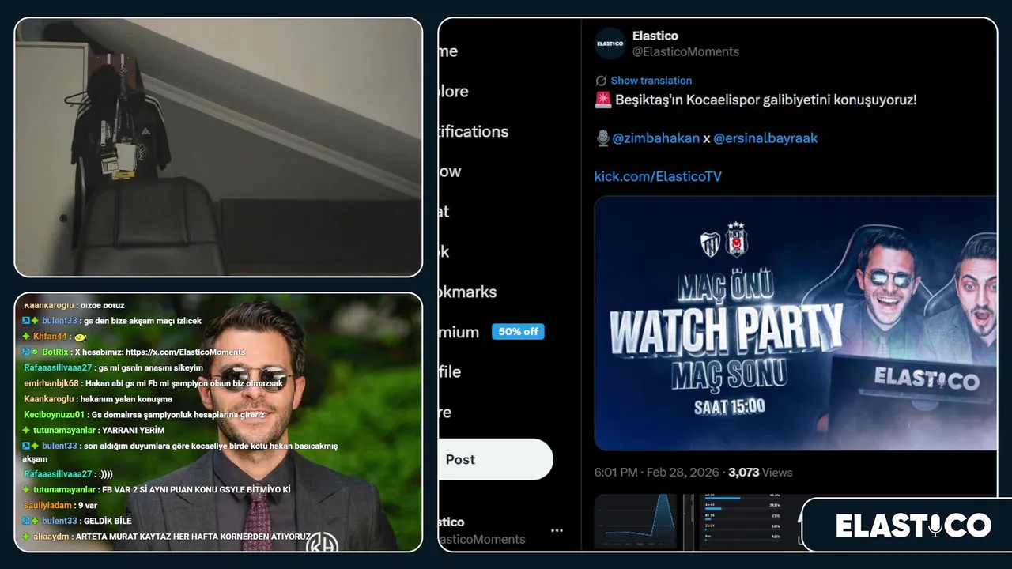Image resolution: width=1012 pixels, height=569 pixels.
Task: Open the Watch Party tweet image
Action: 795,323
